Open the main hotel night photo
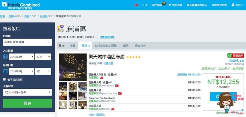 click(73, 67)
